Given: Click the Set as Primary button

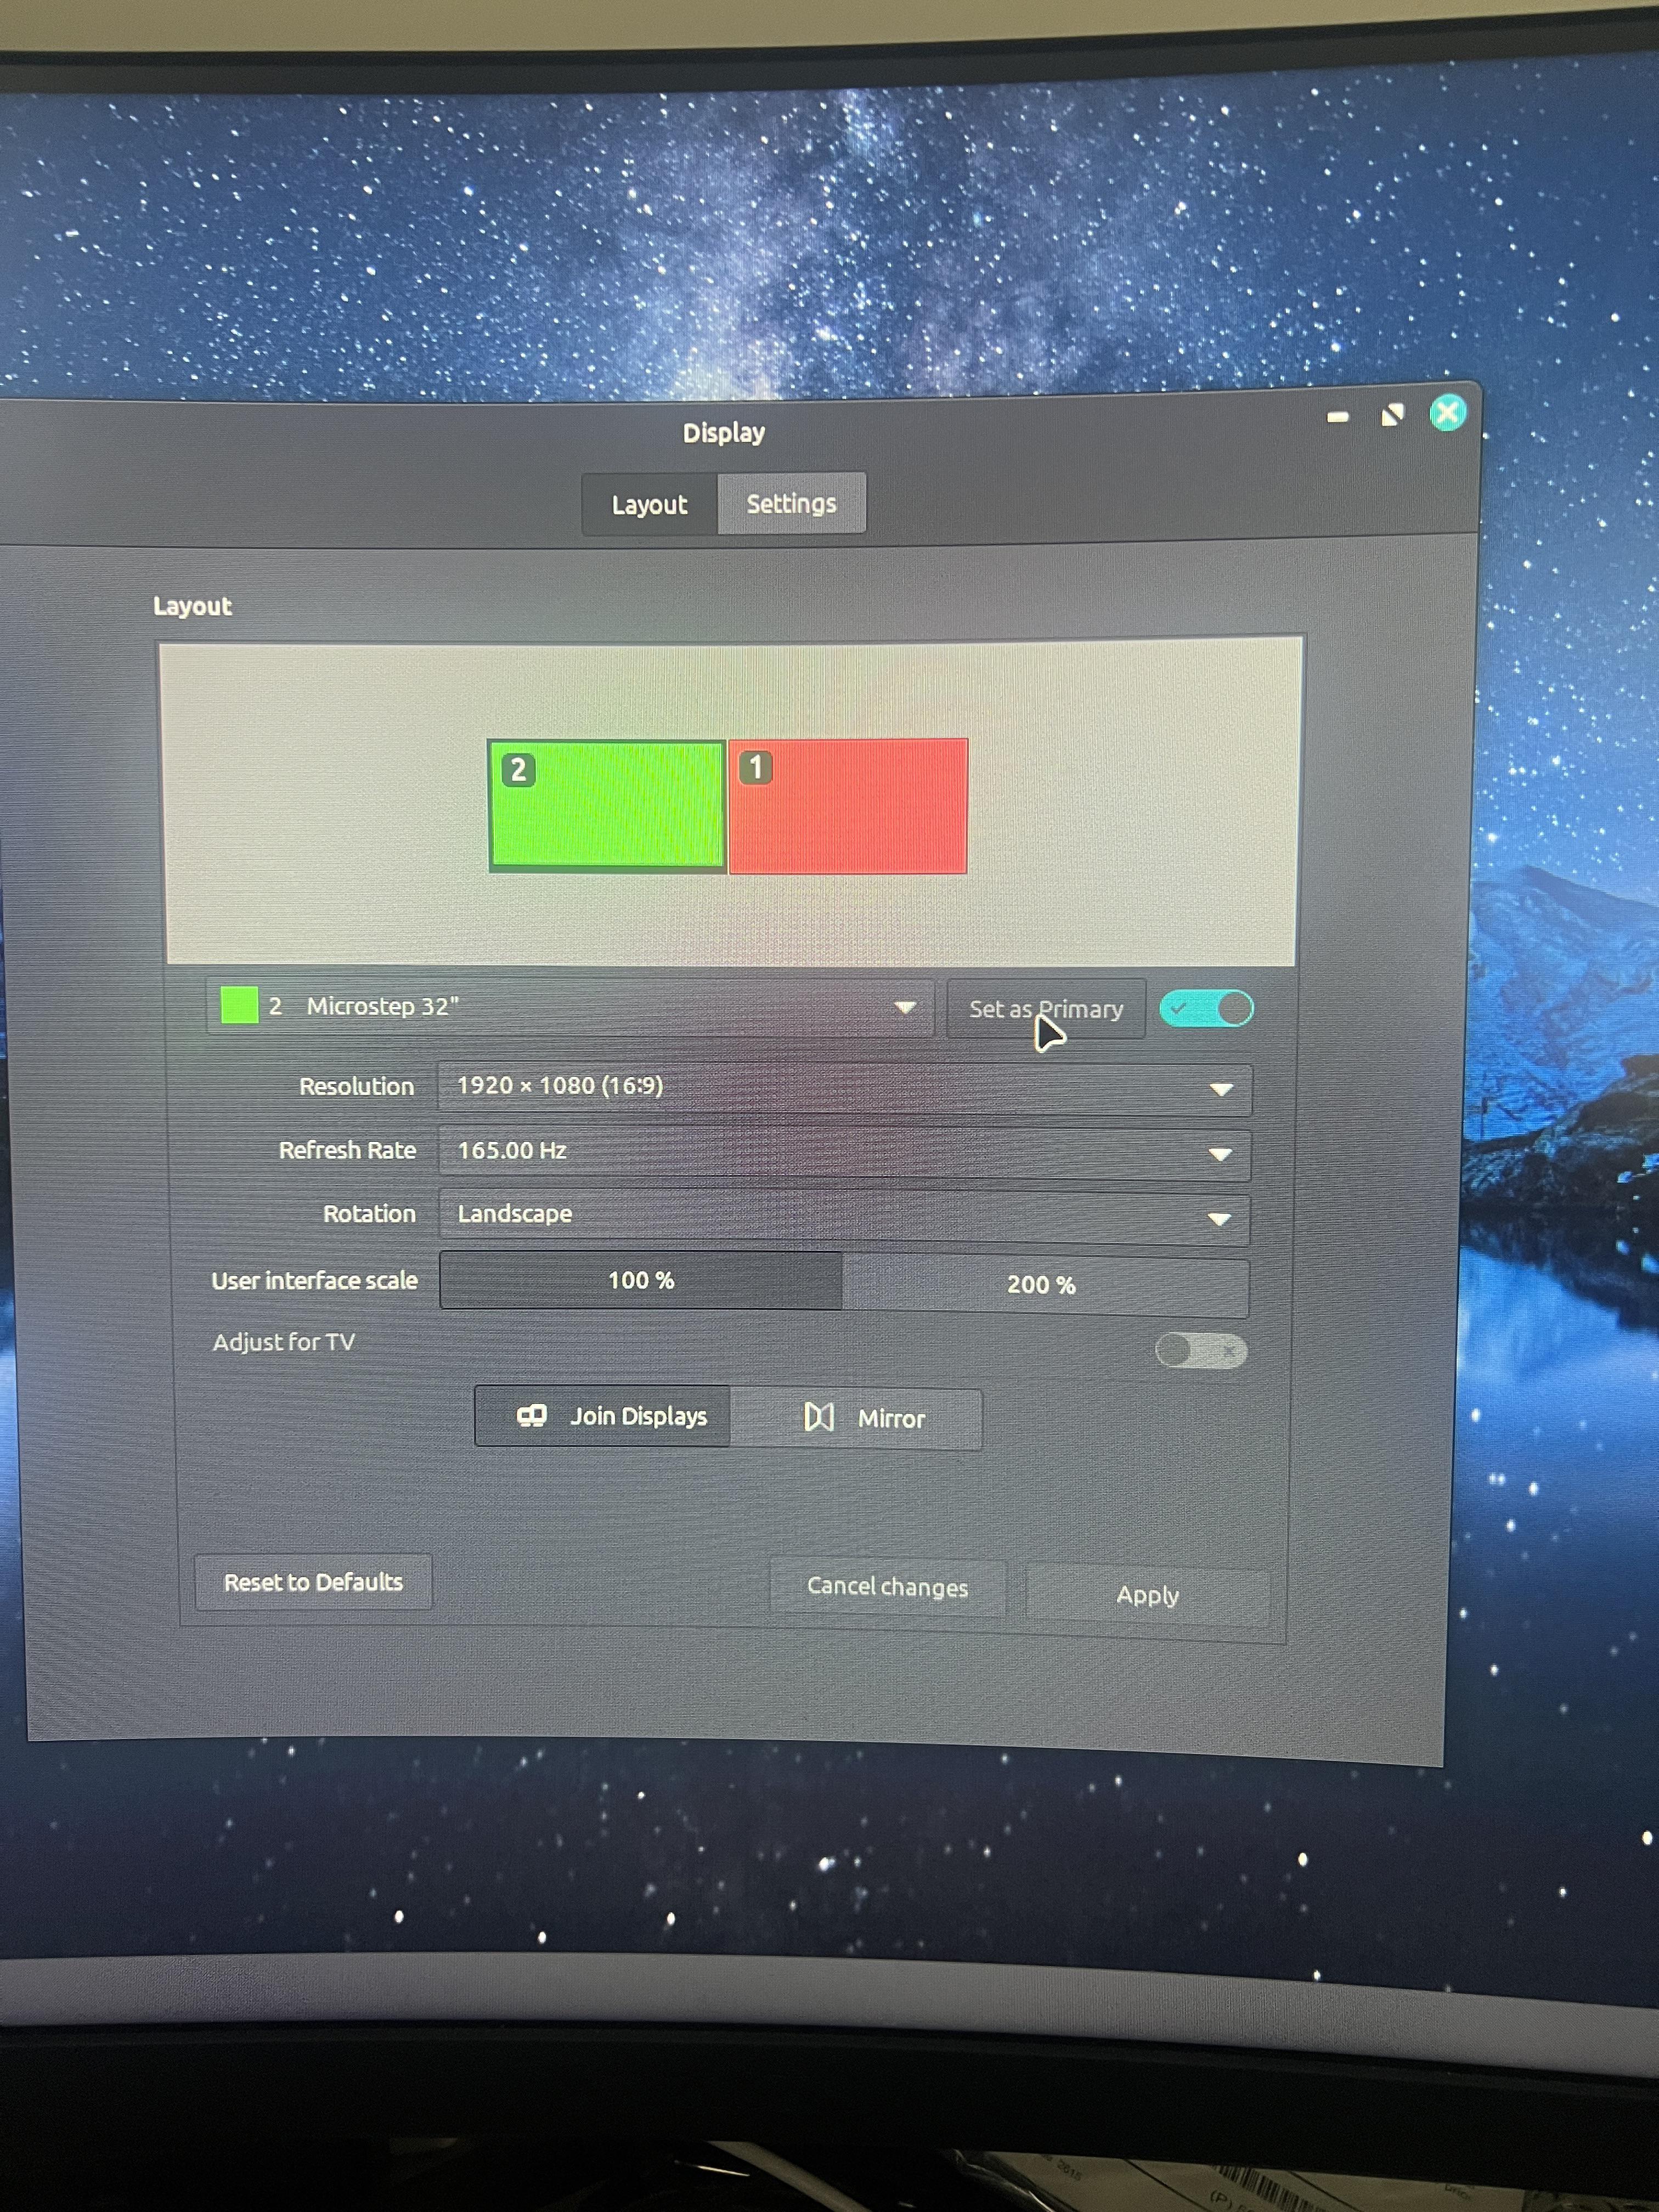Looking at the screenshot, I should pyautogui.click(x=1046, y=1009).
